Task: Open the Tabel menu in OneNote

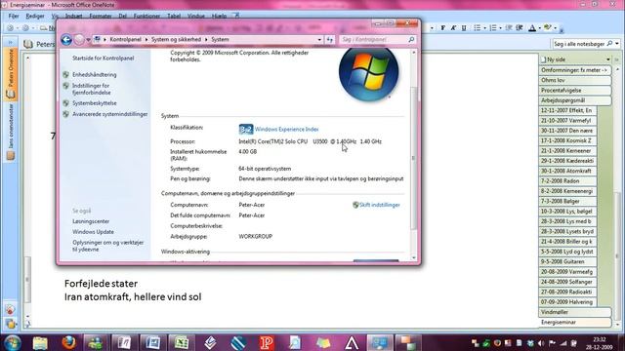Action: pos(174,17)
